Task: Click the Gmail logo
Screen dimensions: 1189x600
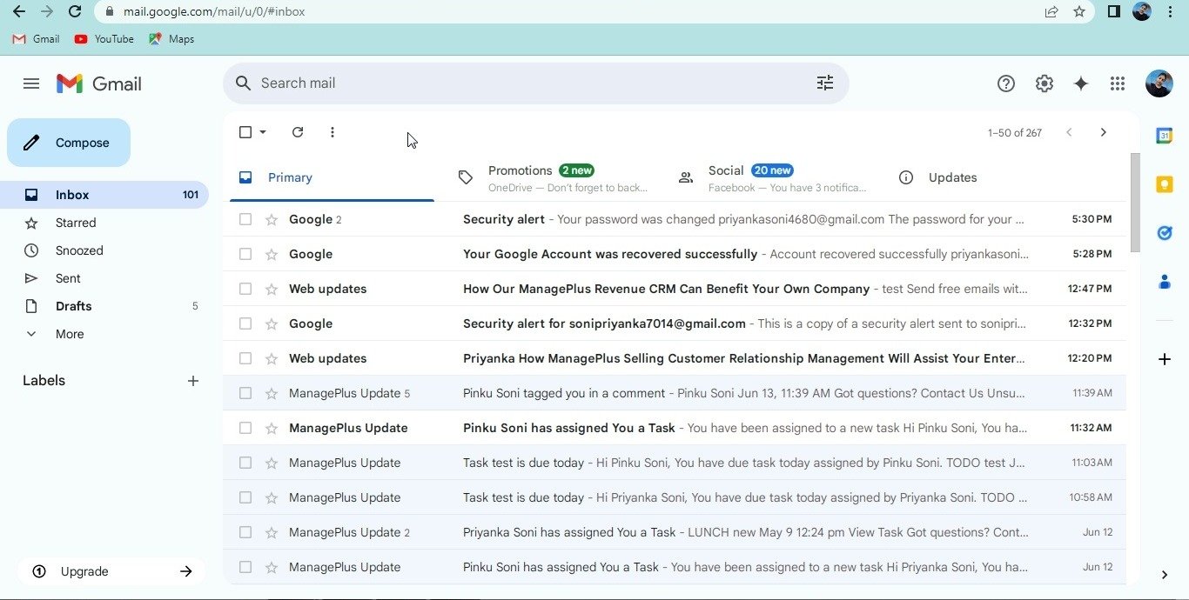Action: coord(99,83)
